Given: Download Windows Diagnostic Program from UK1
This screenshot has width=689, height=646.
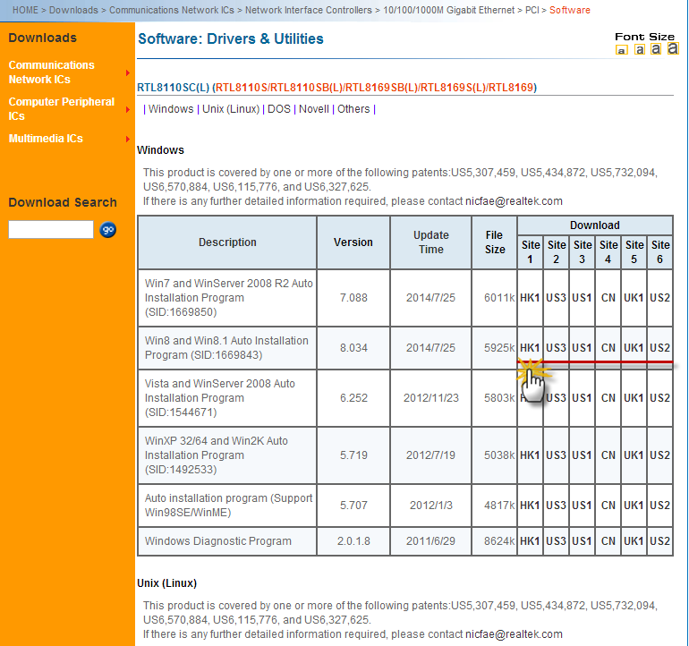Looking at the screenshot, I should pyautogui.click(x=634, y=541).
